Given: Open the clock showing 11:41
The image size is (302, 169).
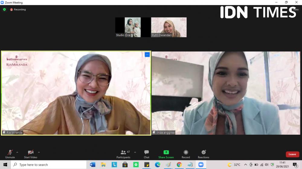Looking at the screenshot, I should click(x=282, y=165).
